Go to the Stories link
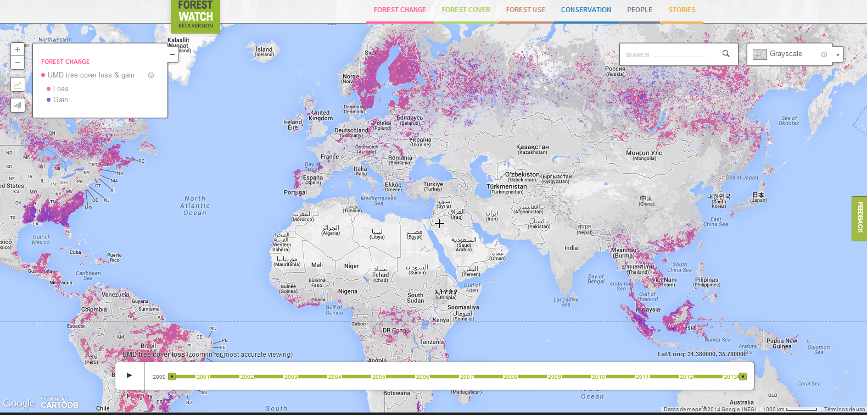 tap(681, 10)
